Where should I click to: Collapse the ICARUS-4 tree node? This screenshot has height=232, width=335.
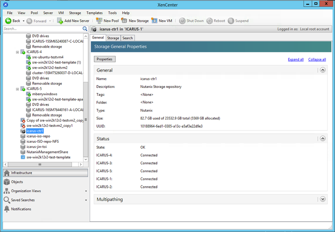pos(18,52)
